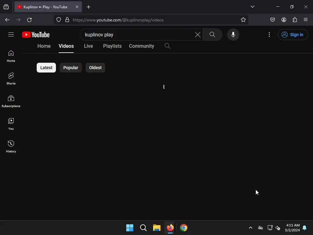Reload the current page
This screenshot has height=235, width=313.
[29, 20]
